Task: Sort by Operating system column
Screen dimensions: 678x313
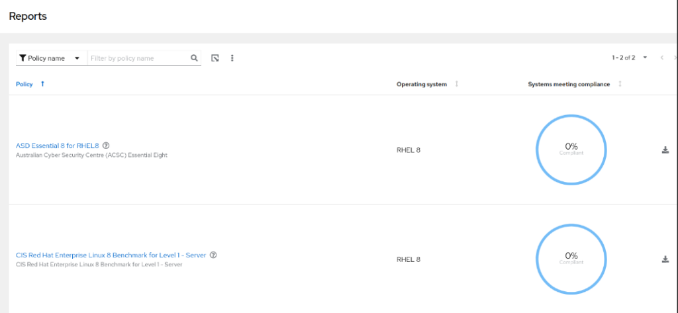Action: pyautogui.click(x=456, y=84)
